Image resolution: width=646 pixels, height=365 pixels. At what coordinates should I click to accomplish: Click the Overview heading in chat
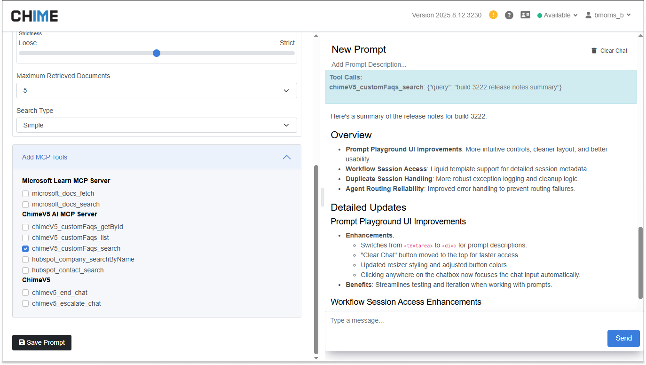point(351,135)
